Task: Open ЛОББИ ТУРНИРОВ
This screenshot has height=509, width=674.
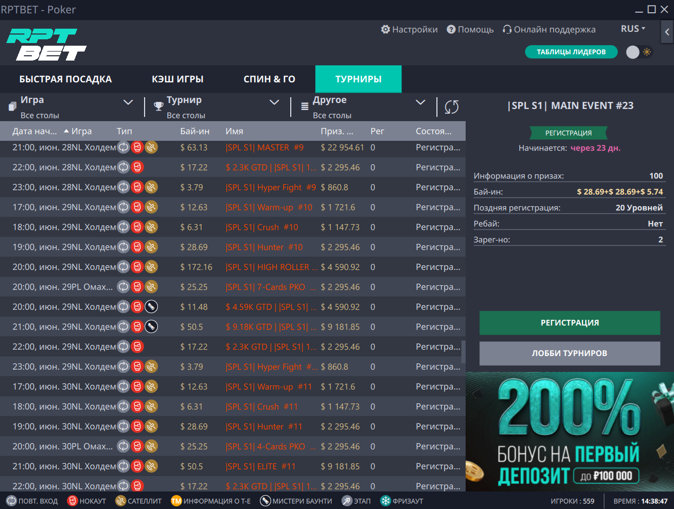Action: pyautogui.click(x=570, y=352)
